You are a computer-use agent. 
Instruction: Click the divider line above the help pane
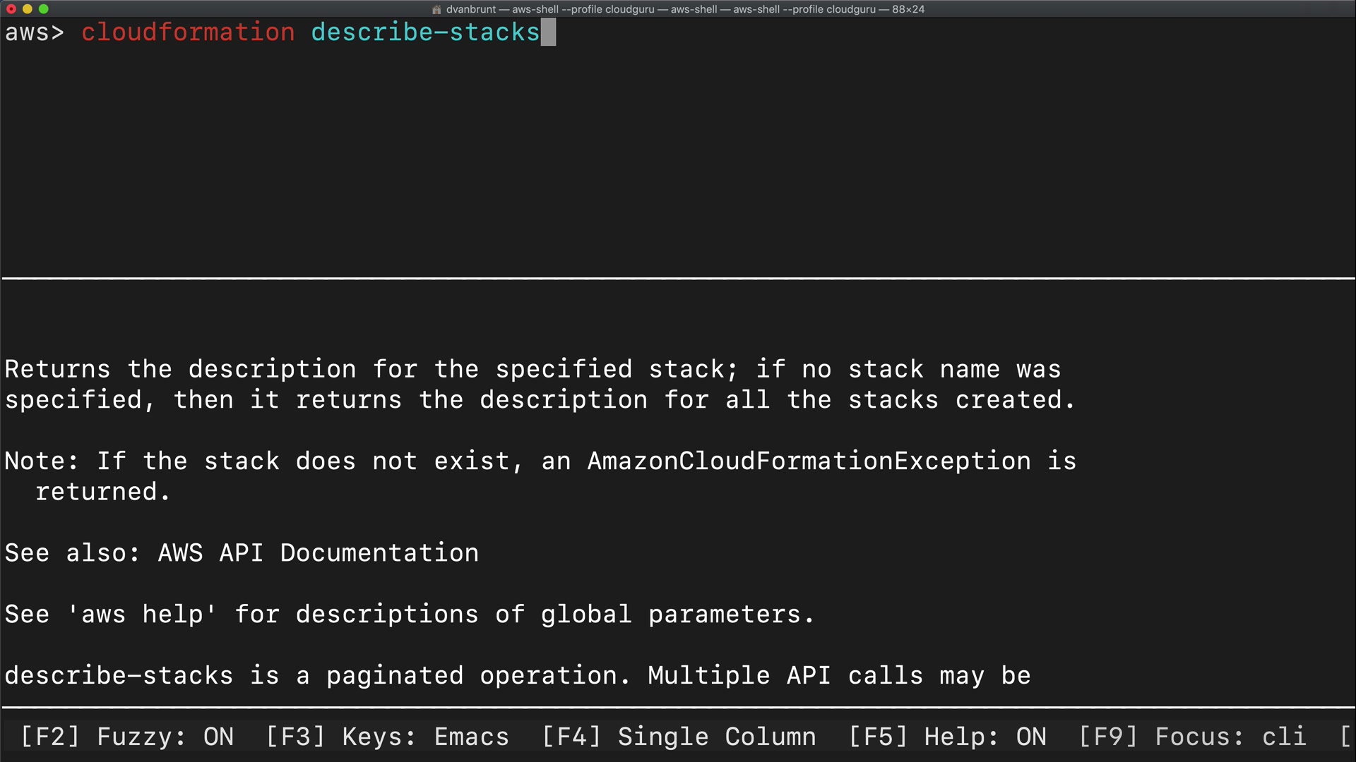(x=678, y=279)
